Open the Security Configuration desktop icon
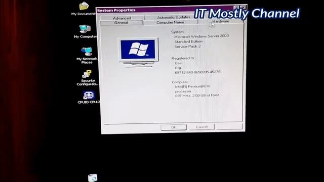Viewport: 324px width, 182px height. point(88,78)
